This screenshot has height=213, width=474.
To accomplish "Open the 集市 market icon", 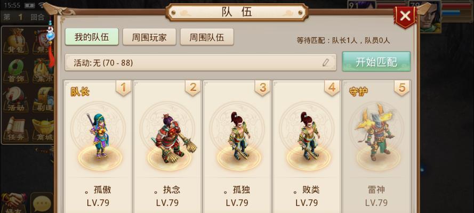I will point(43,71).
